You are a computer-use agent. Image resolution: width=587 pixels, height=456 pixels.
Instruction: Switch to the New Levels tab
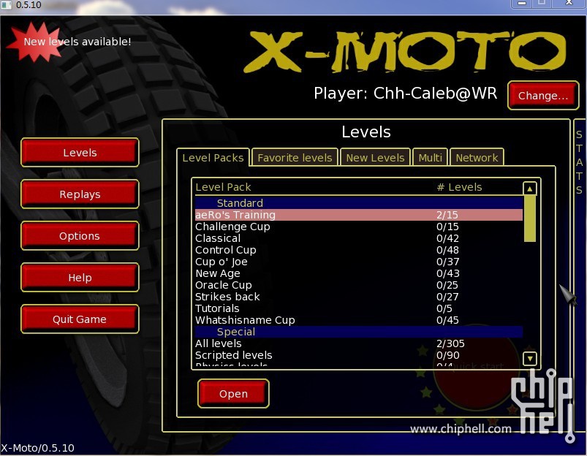tap(375, 158)
